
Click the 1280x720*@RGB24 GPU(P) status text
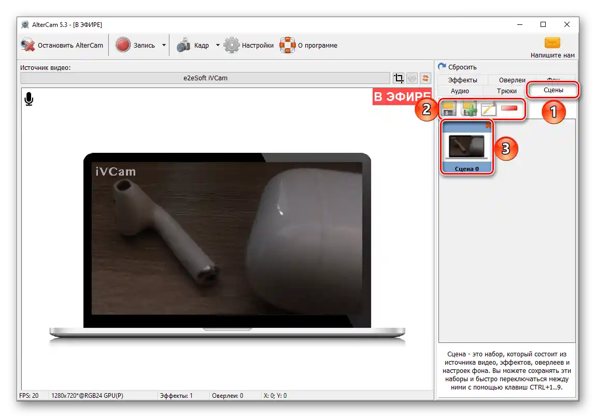87,396
